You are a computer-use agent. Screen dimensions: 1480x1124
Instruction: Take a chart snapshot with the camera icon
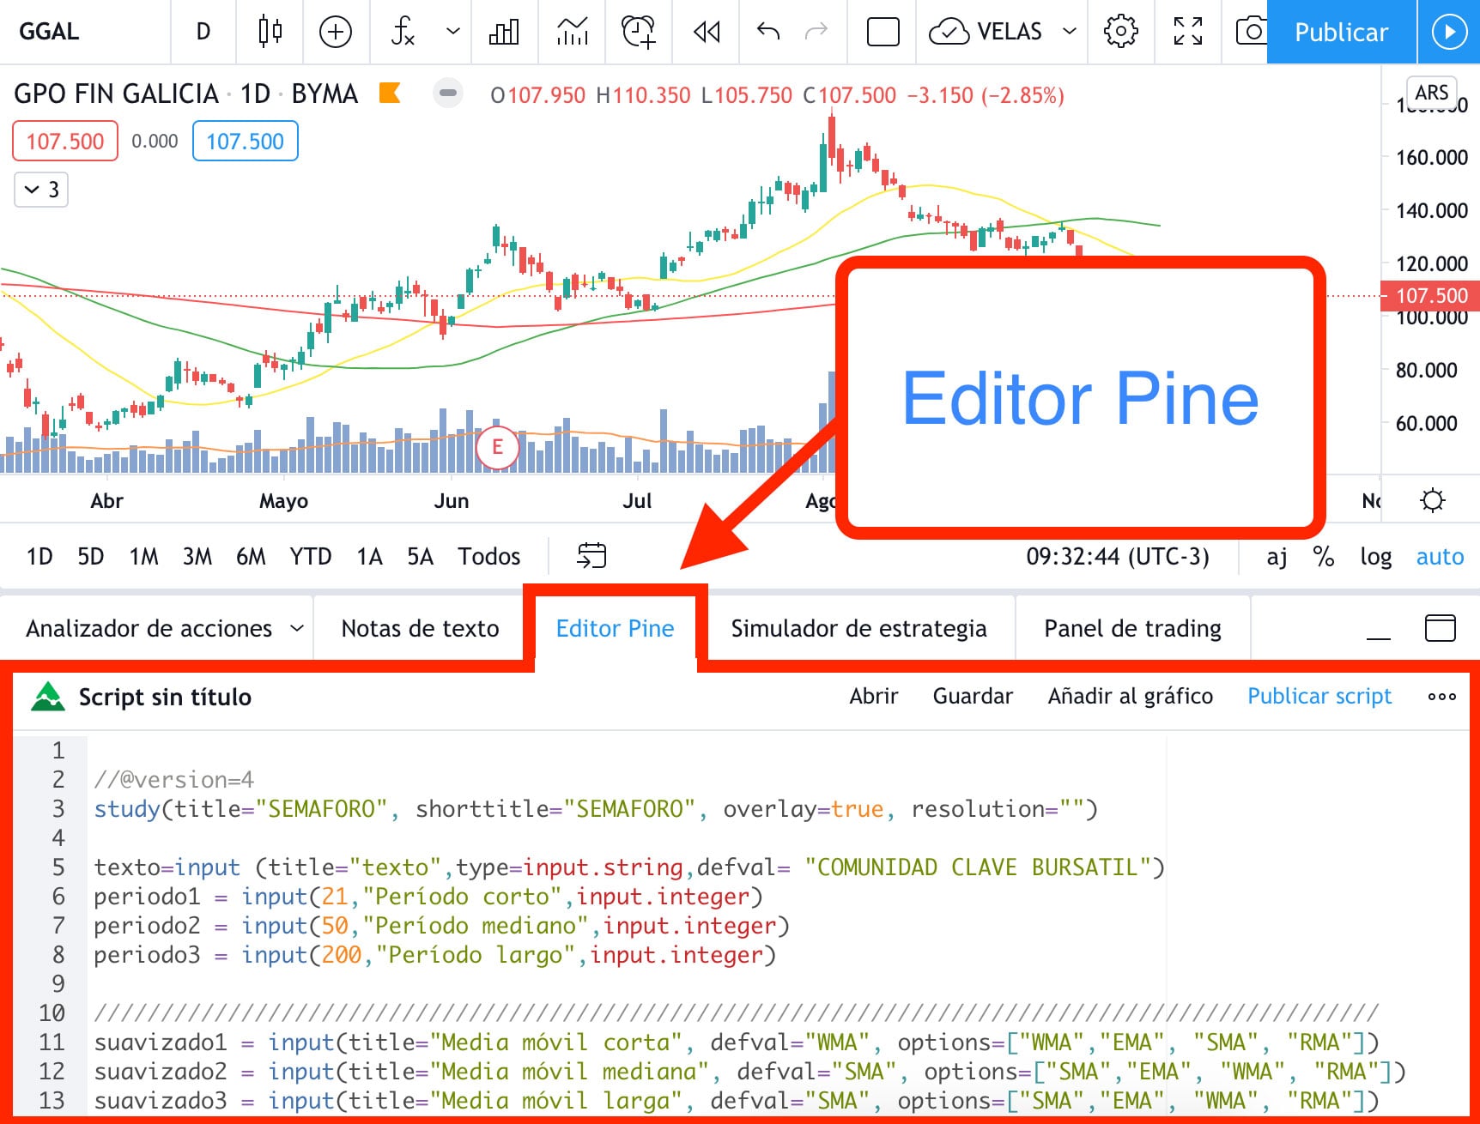(1251, 32)
